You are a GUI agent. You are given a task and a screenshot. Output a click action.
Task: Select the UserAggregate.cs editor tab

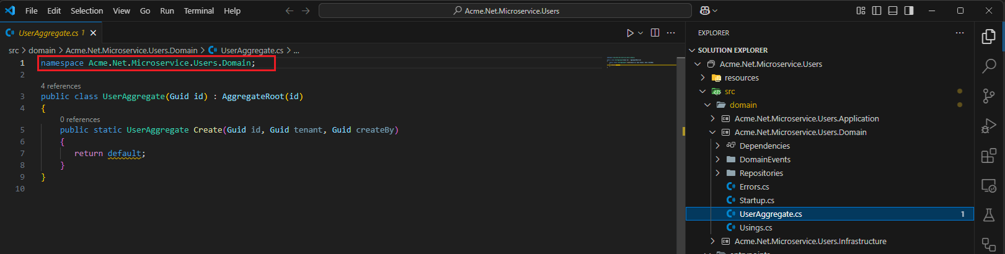(51, 33)
